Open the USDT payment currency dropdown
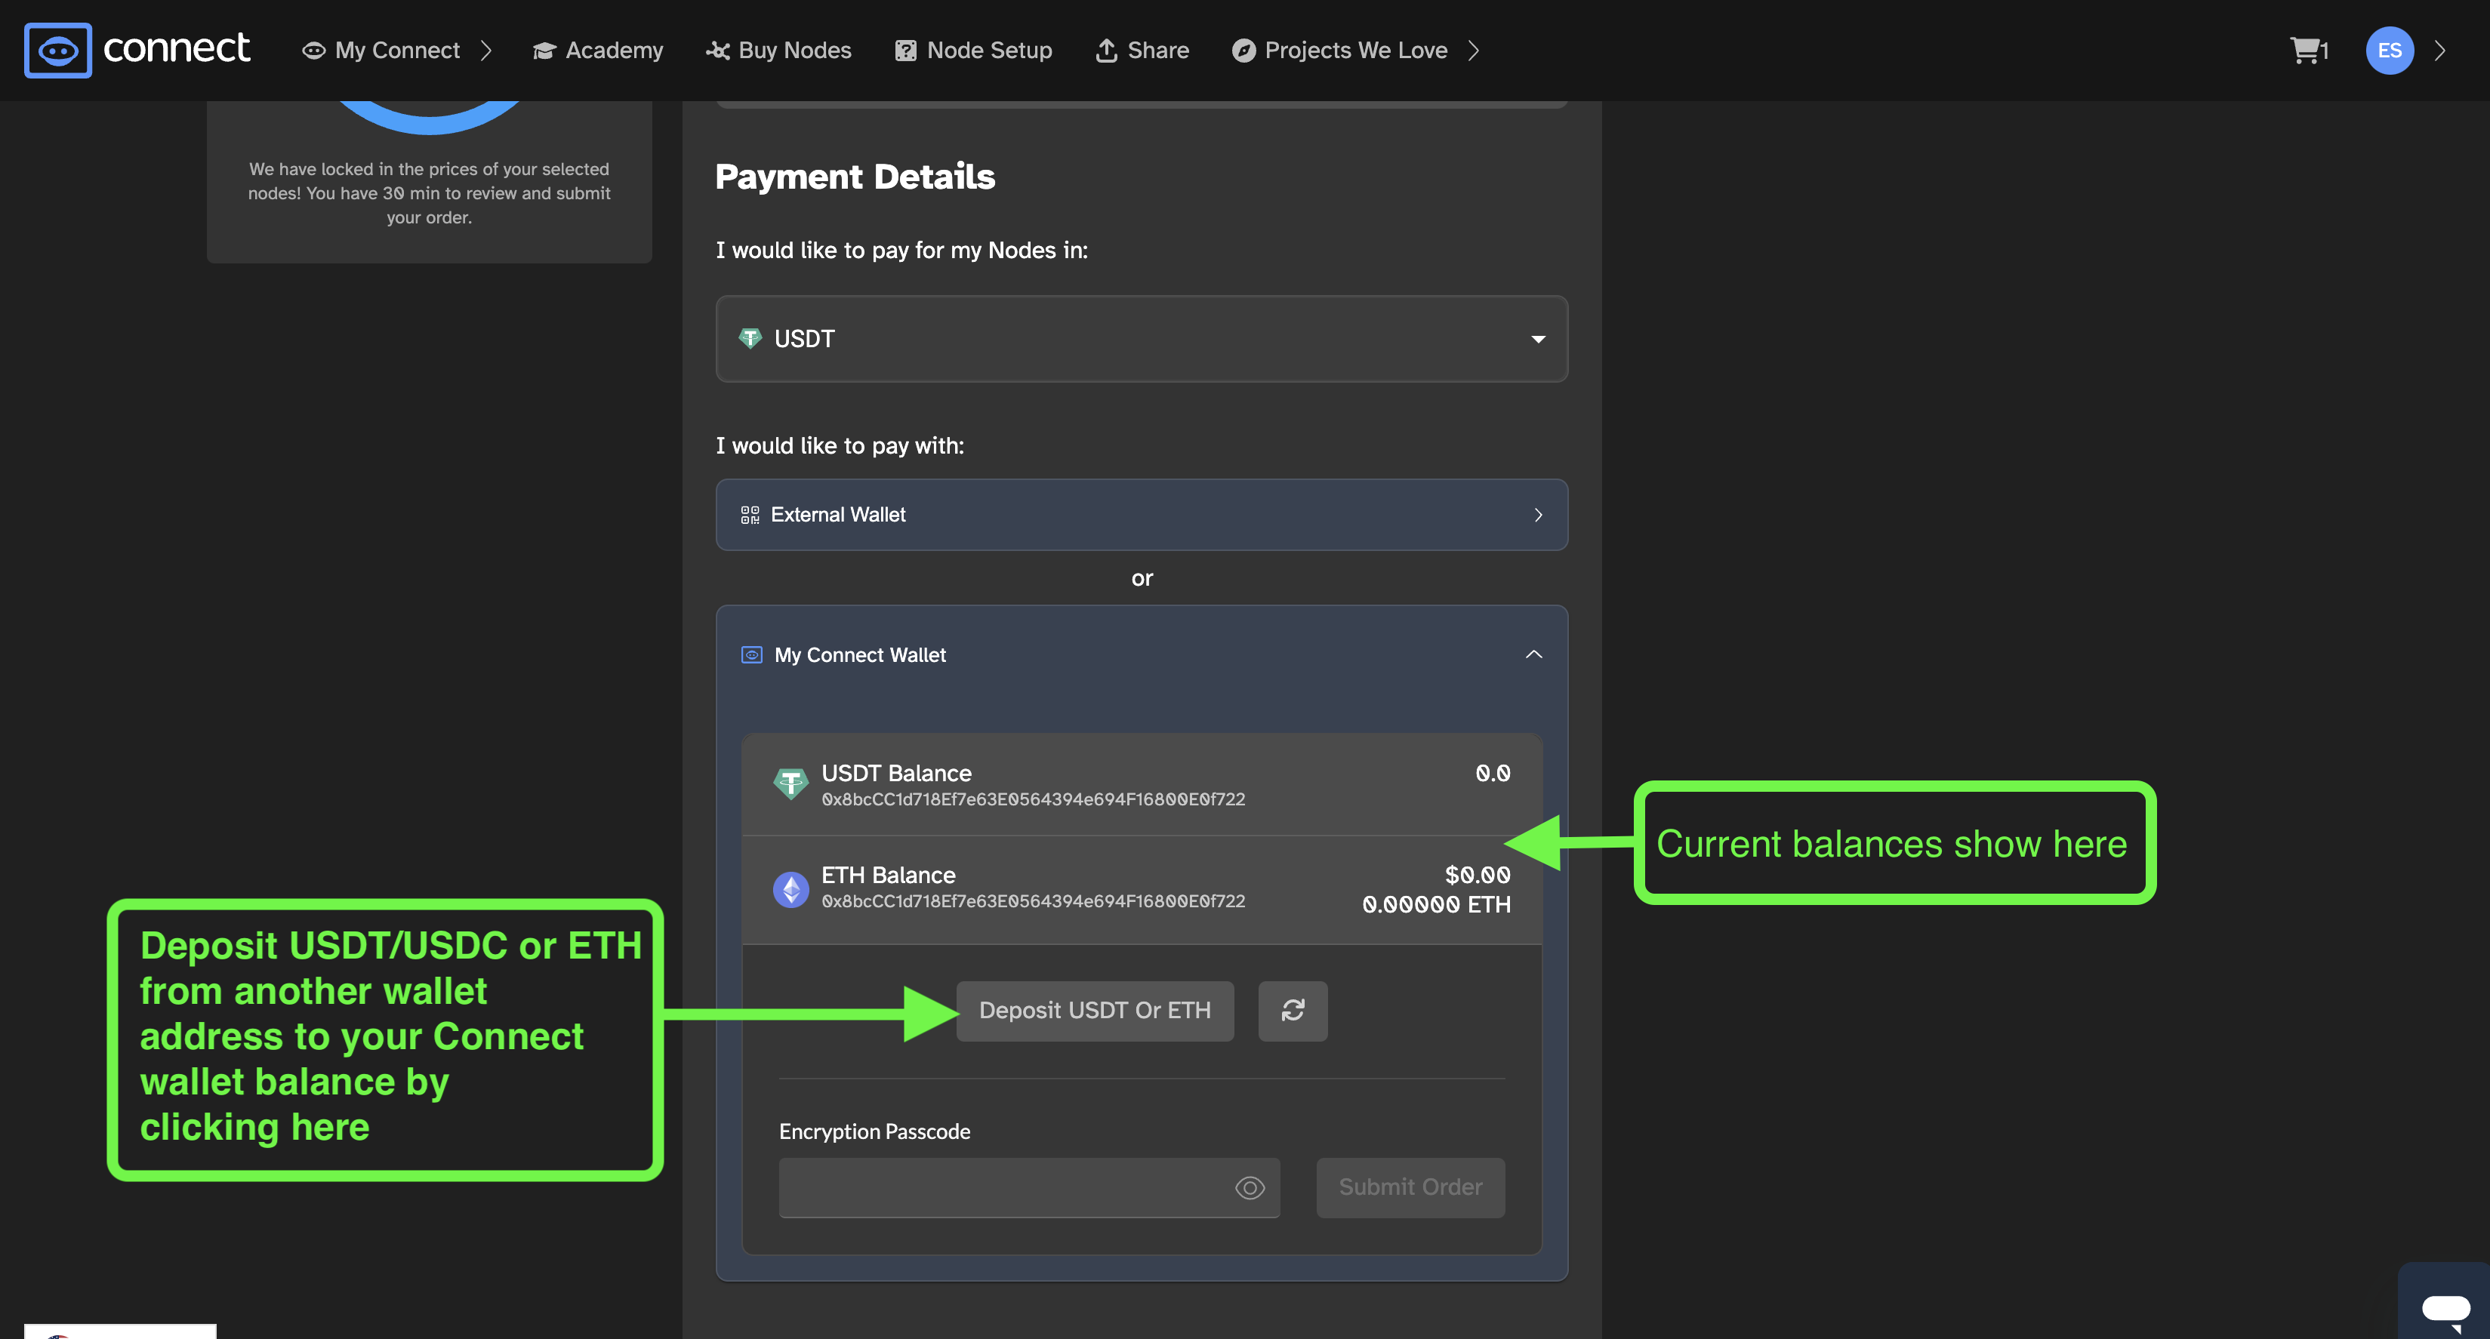The width and height of the screenshot is (2490, 1339). pos(1142,339)
